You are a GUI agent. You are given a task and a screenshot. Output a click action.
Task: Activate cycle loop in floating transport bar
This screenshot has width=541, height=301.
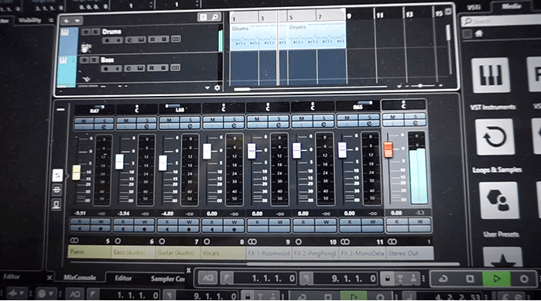tap(443, 279)
